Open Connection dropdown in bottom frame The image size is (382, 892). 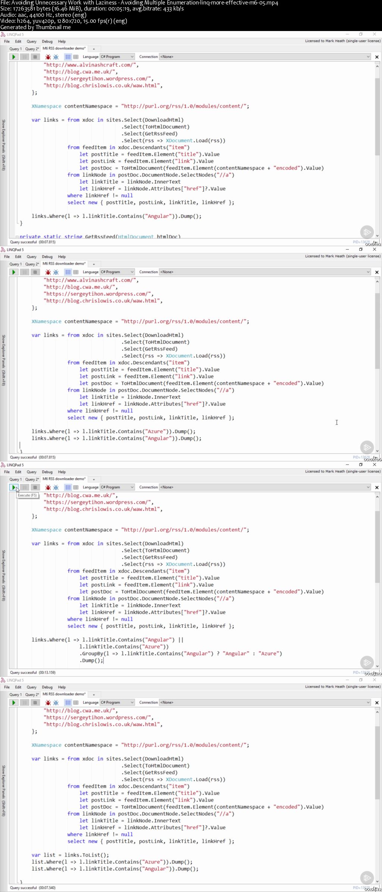pyautogui.click(x=265, y=703)
